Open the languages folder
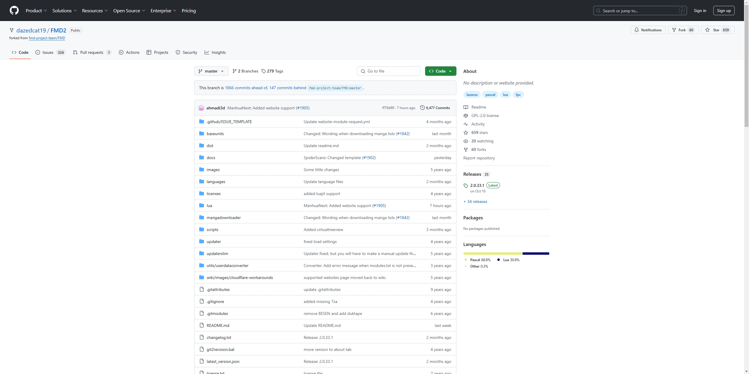The height and width of the screenshot is (374, 749). click(216, 182)
